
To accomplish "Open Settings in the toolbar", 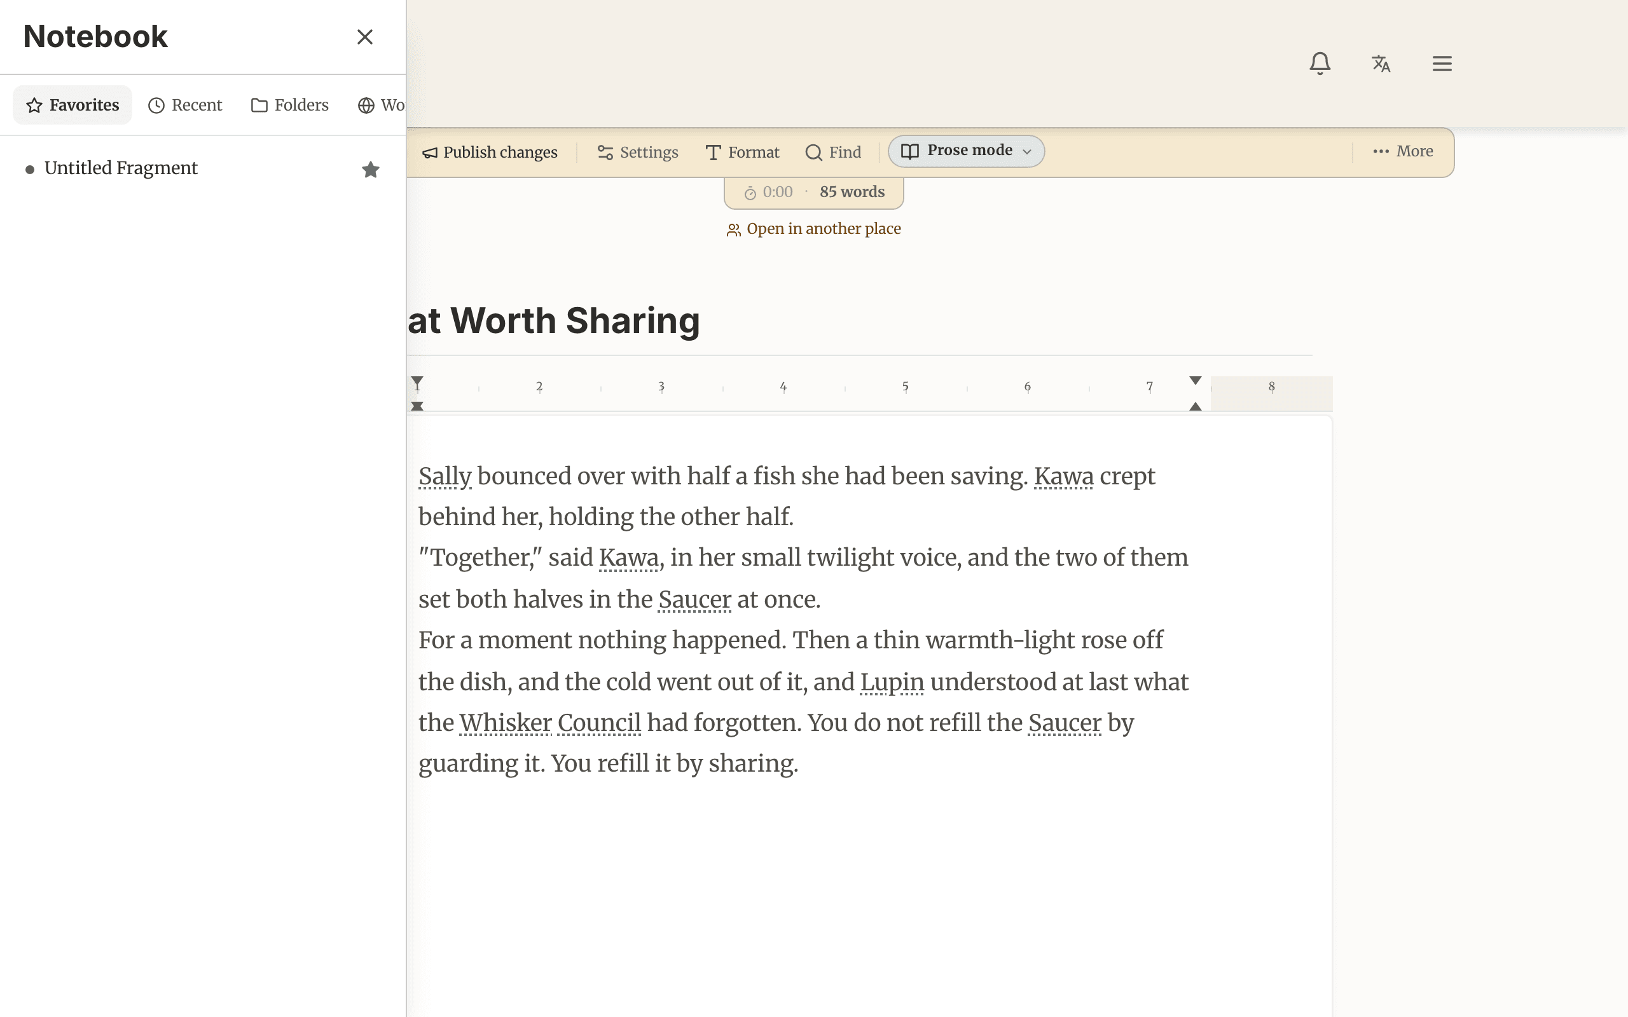I will [638, 152].
